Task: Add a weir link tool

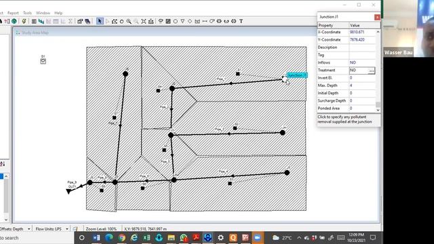Action: pyautogui.click(x=226, y=21)
